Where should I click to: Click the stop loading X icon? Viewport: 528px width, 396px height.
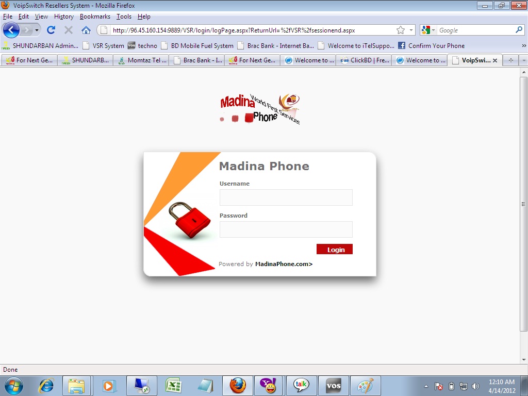69,30
